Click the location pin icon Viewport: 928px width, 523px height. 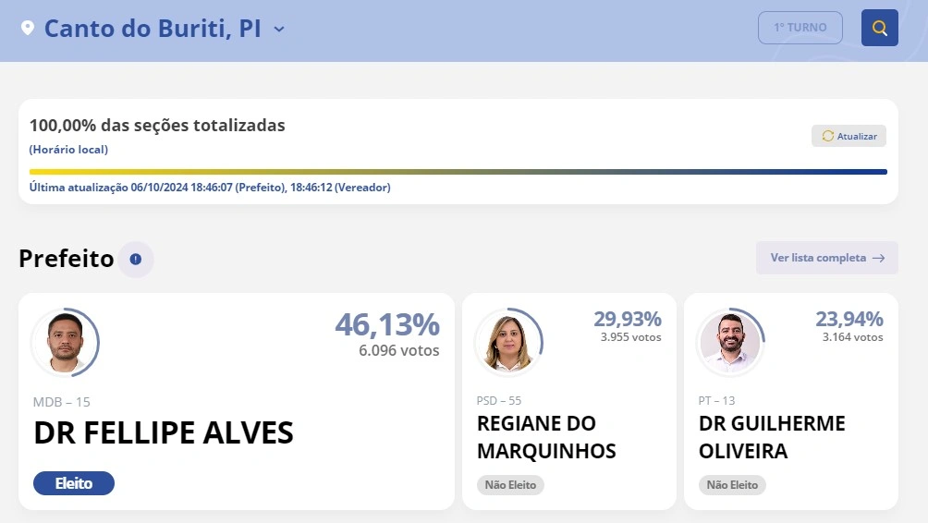27,28
